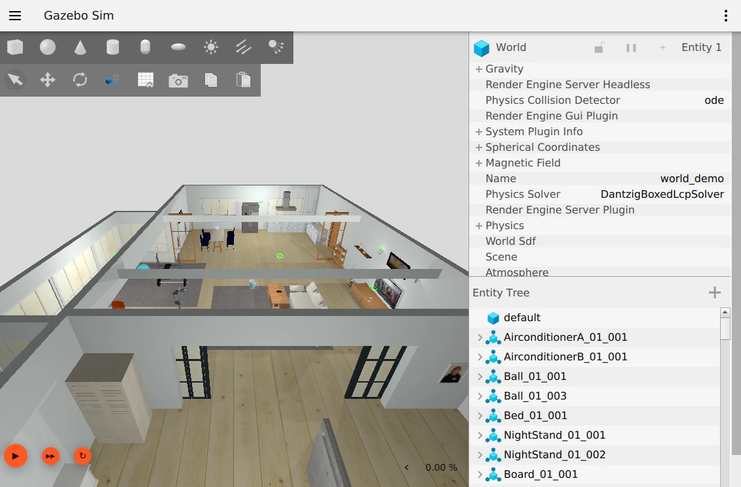This screenshot has height=487, width=741.
Task: Click the Entity Tree panel title
Action: (501, 292)
